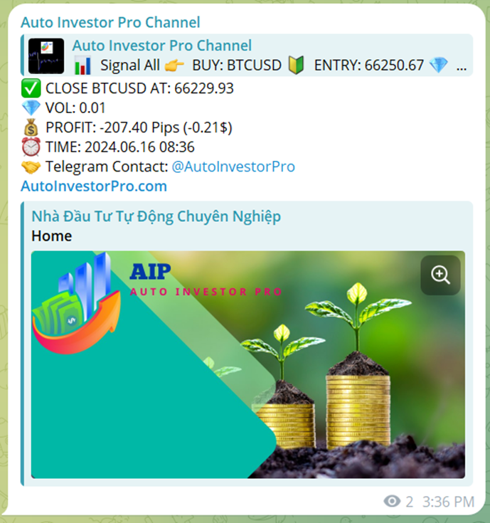This screenshot has height=523, width=490.
Task: Click the AIP money arrow logo
Action: tap(76, 303)
